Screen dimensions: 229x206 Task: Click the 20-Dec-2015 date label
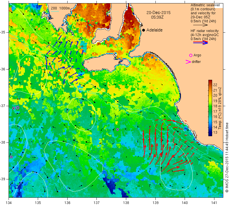159,13
